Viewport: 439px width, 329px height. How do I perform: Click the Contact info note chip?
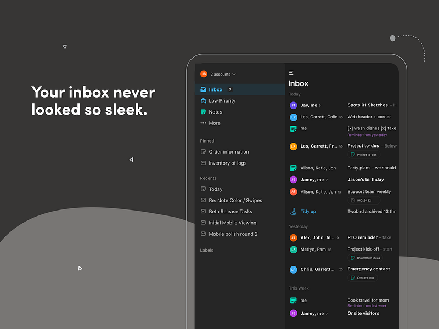362,278
